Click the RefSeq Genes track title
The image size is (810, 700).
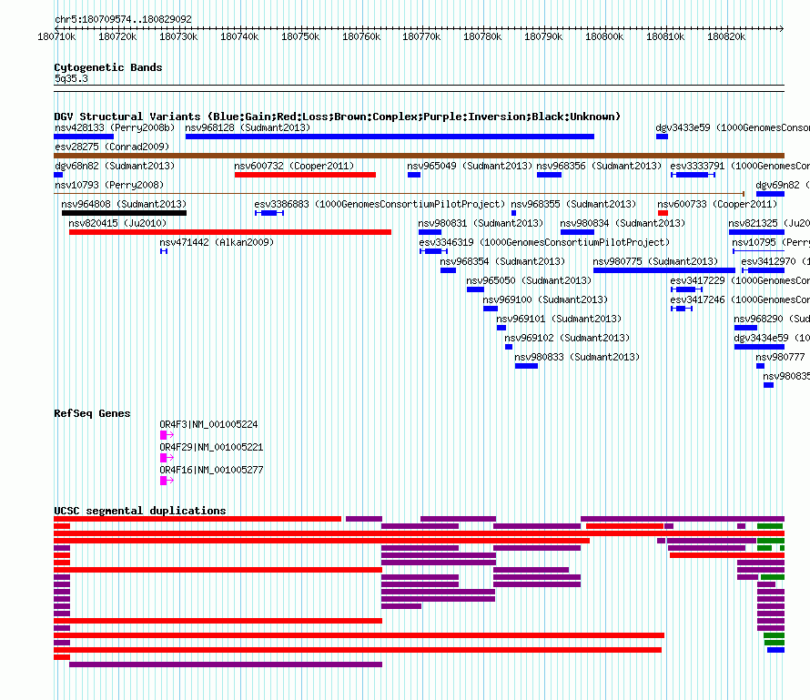click(x=93, y=413)
